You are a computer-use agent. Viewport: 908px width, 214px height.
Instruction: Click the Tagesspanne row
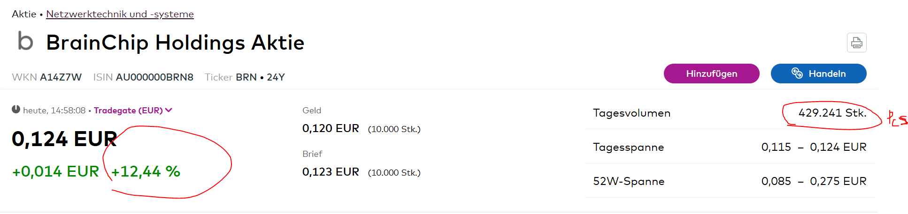730,147
